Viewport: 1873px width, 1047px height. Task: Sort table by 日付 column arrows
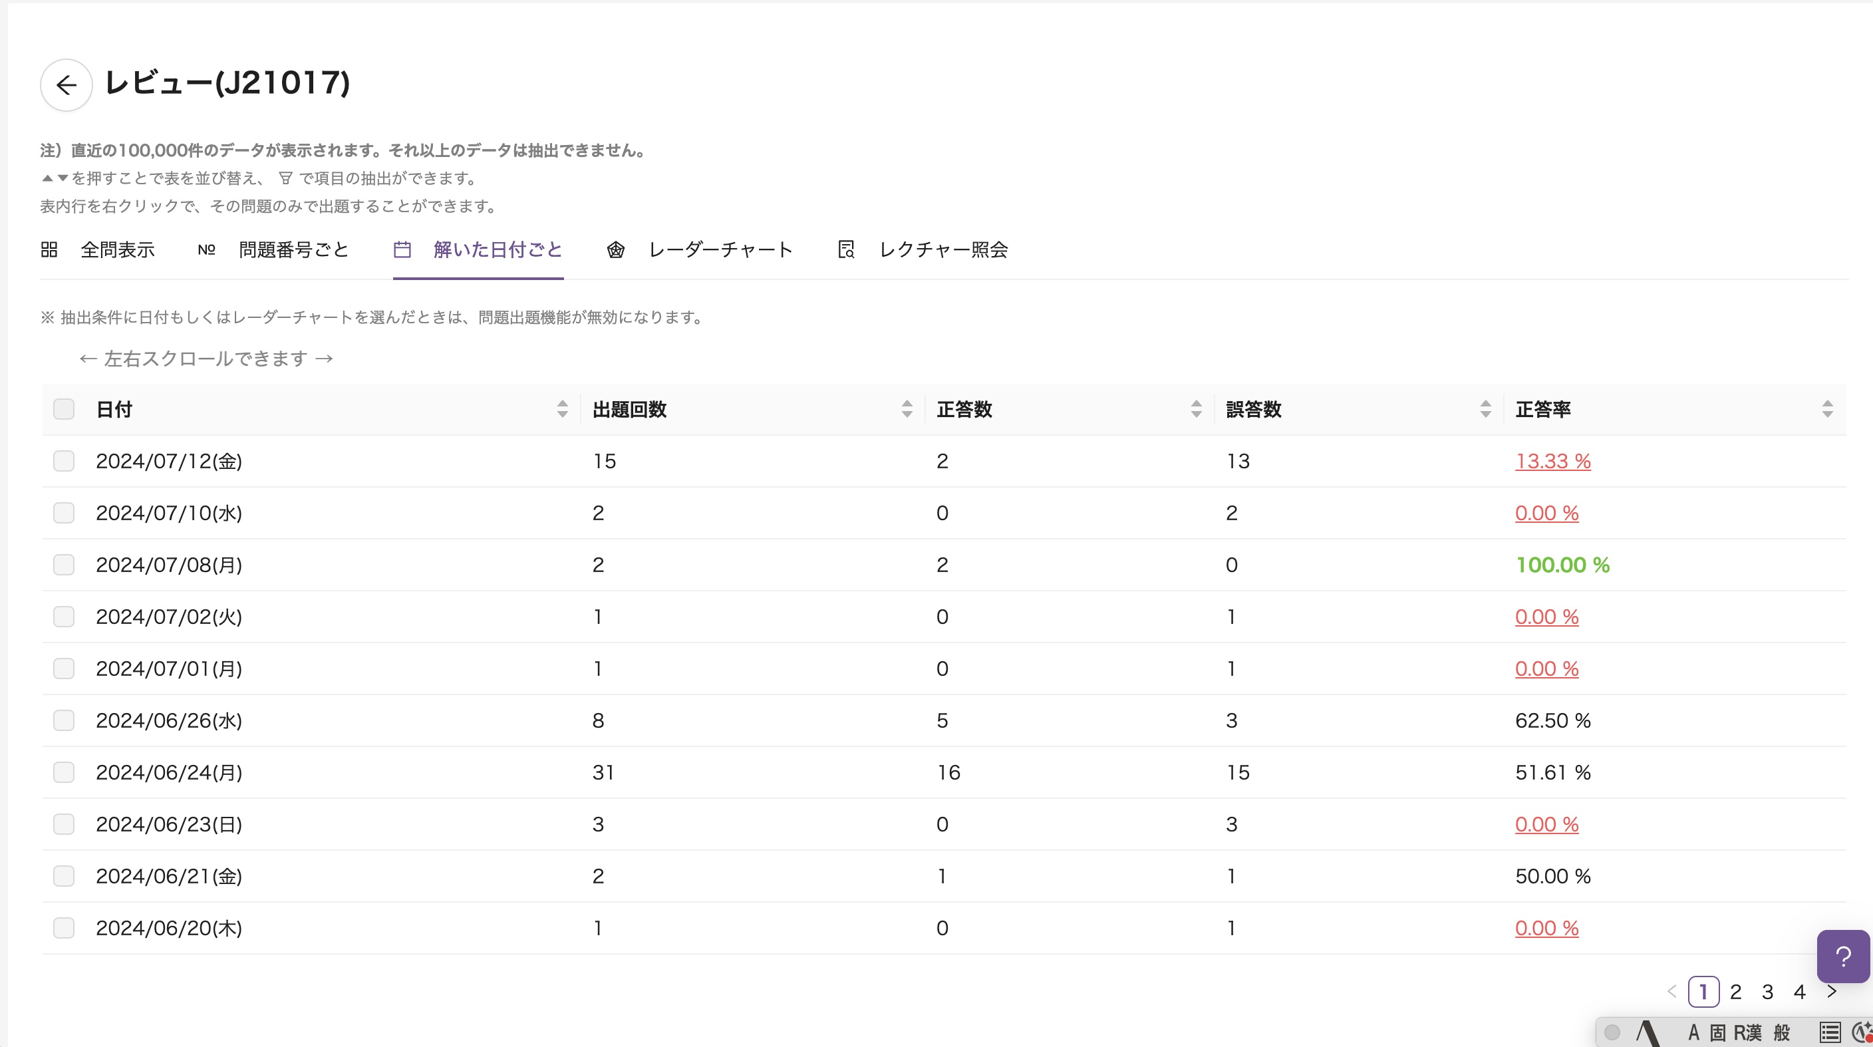562,409
